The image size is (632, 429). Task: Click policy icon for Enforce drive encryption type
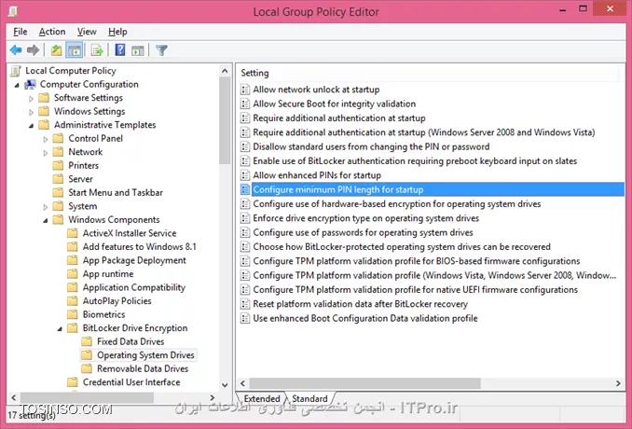[244, 218]
